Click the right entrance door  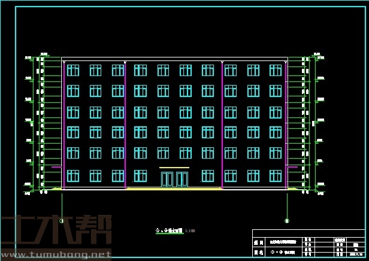click(182, 179)
